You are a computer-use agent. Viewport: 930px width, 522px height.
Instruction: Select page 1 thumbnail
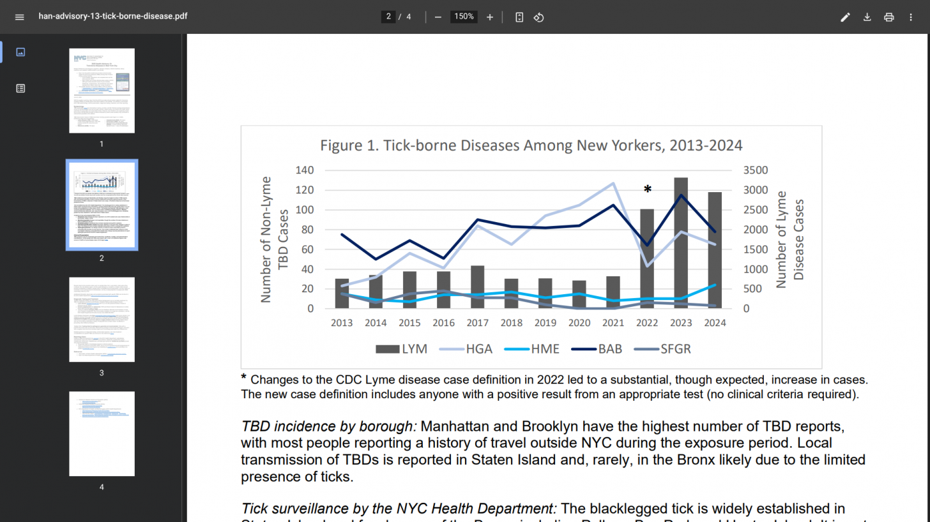[x=102, y=91]
